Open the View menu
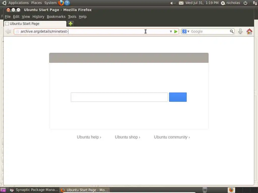Viewport: 258px width, 193px height. [26, 17]
